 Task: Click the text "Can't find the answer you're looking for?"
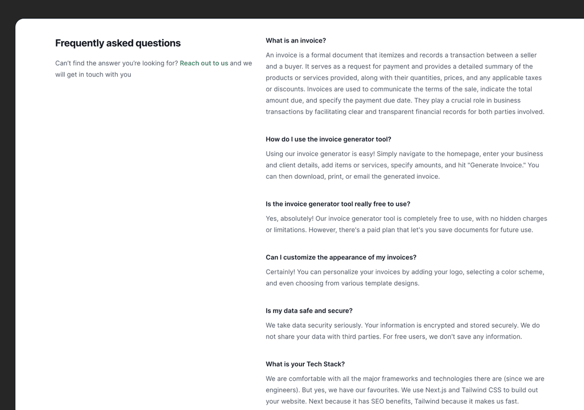116,63
